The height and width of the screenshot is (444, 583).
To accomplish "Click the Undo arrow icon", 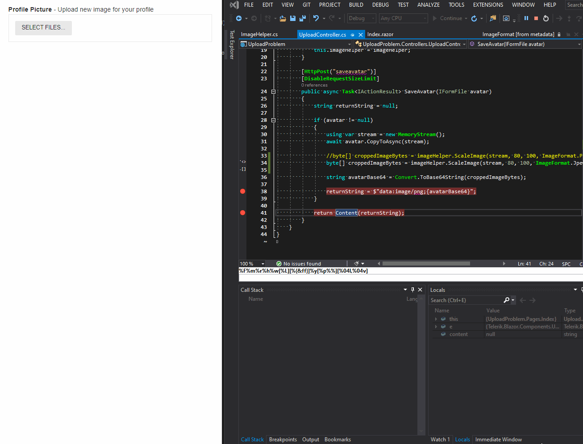I will coord(316,18).
